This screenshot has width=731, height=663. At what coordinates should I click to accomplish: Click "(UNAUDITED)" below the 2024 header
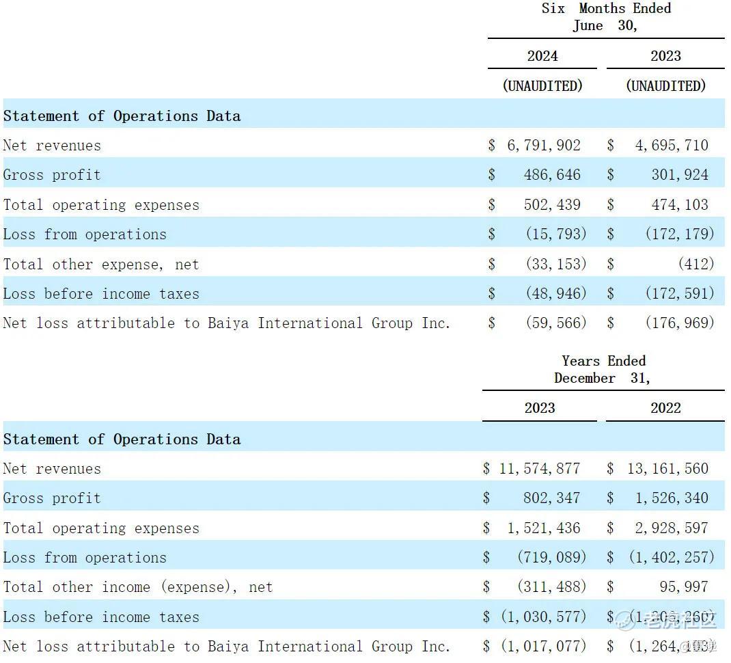pos(542,86)
